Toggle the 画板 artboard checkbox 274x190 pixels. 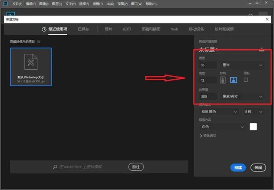[246, 80]
